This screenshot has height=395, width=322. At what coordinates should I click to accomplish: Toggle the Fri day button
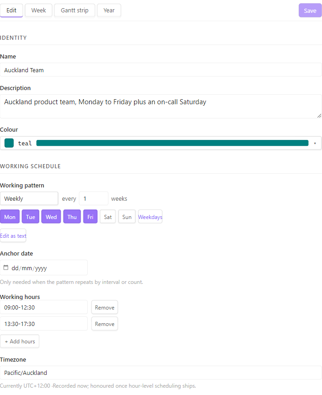point(90,217)
